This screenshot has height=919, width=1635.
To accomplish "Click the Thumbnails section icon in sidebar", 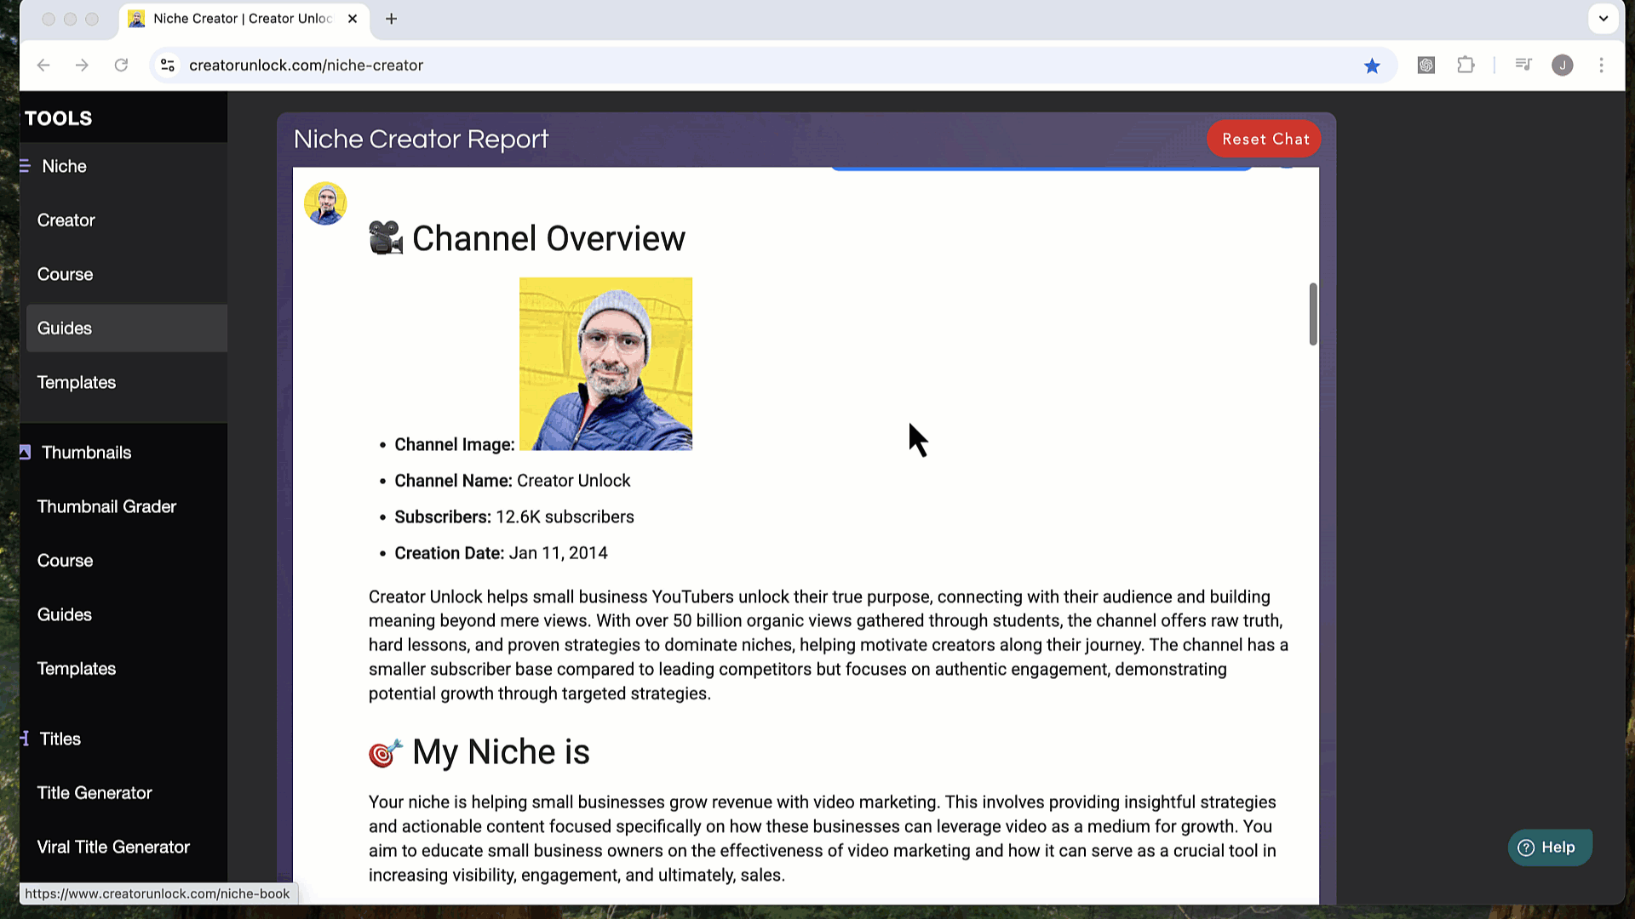I will (x=25, y=452).
